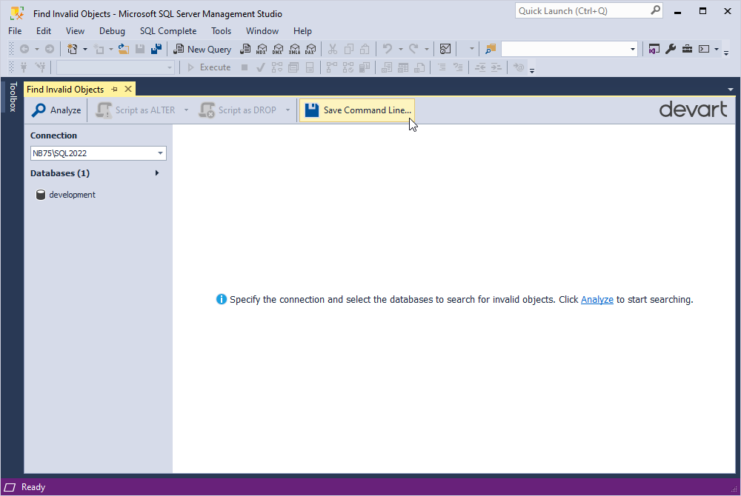Click Script as ALTER button

(136, 110)
